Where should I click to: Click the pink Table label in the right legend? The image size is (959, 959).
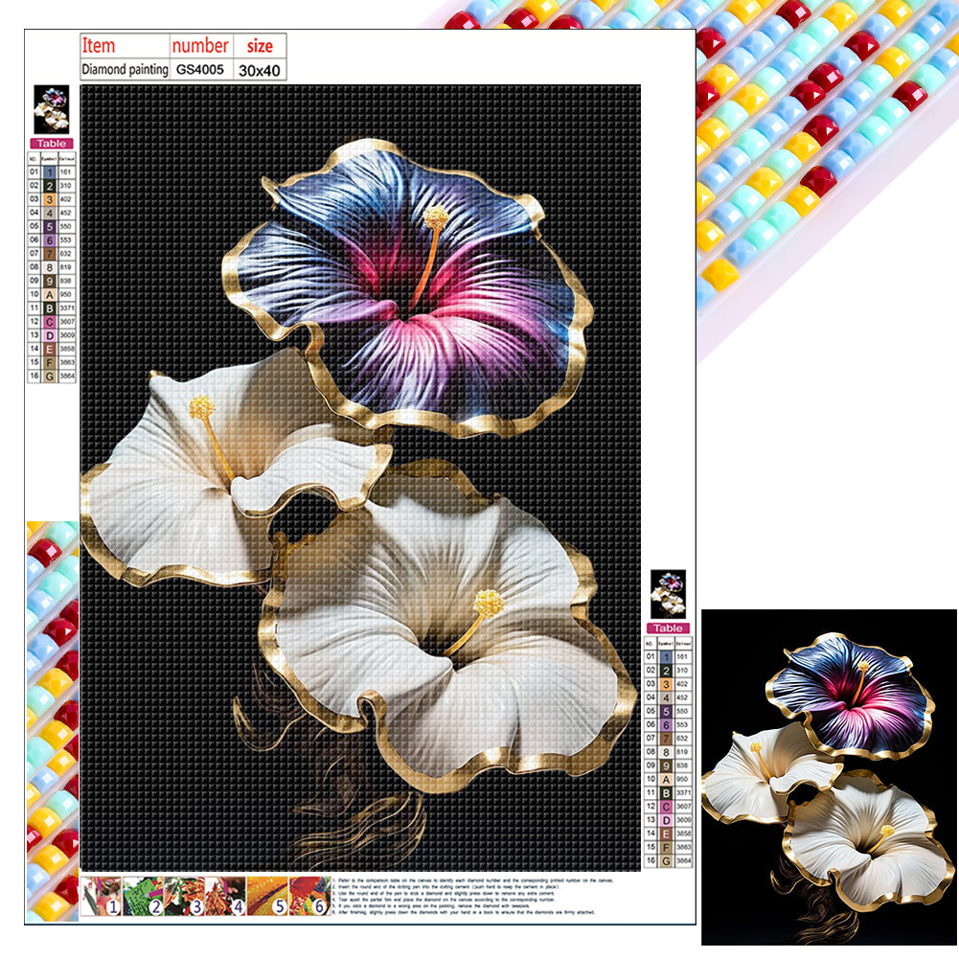coord(668,628)
